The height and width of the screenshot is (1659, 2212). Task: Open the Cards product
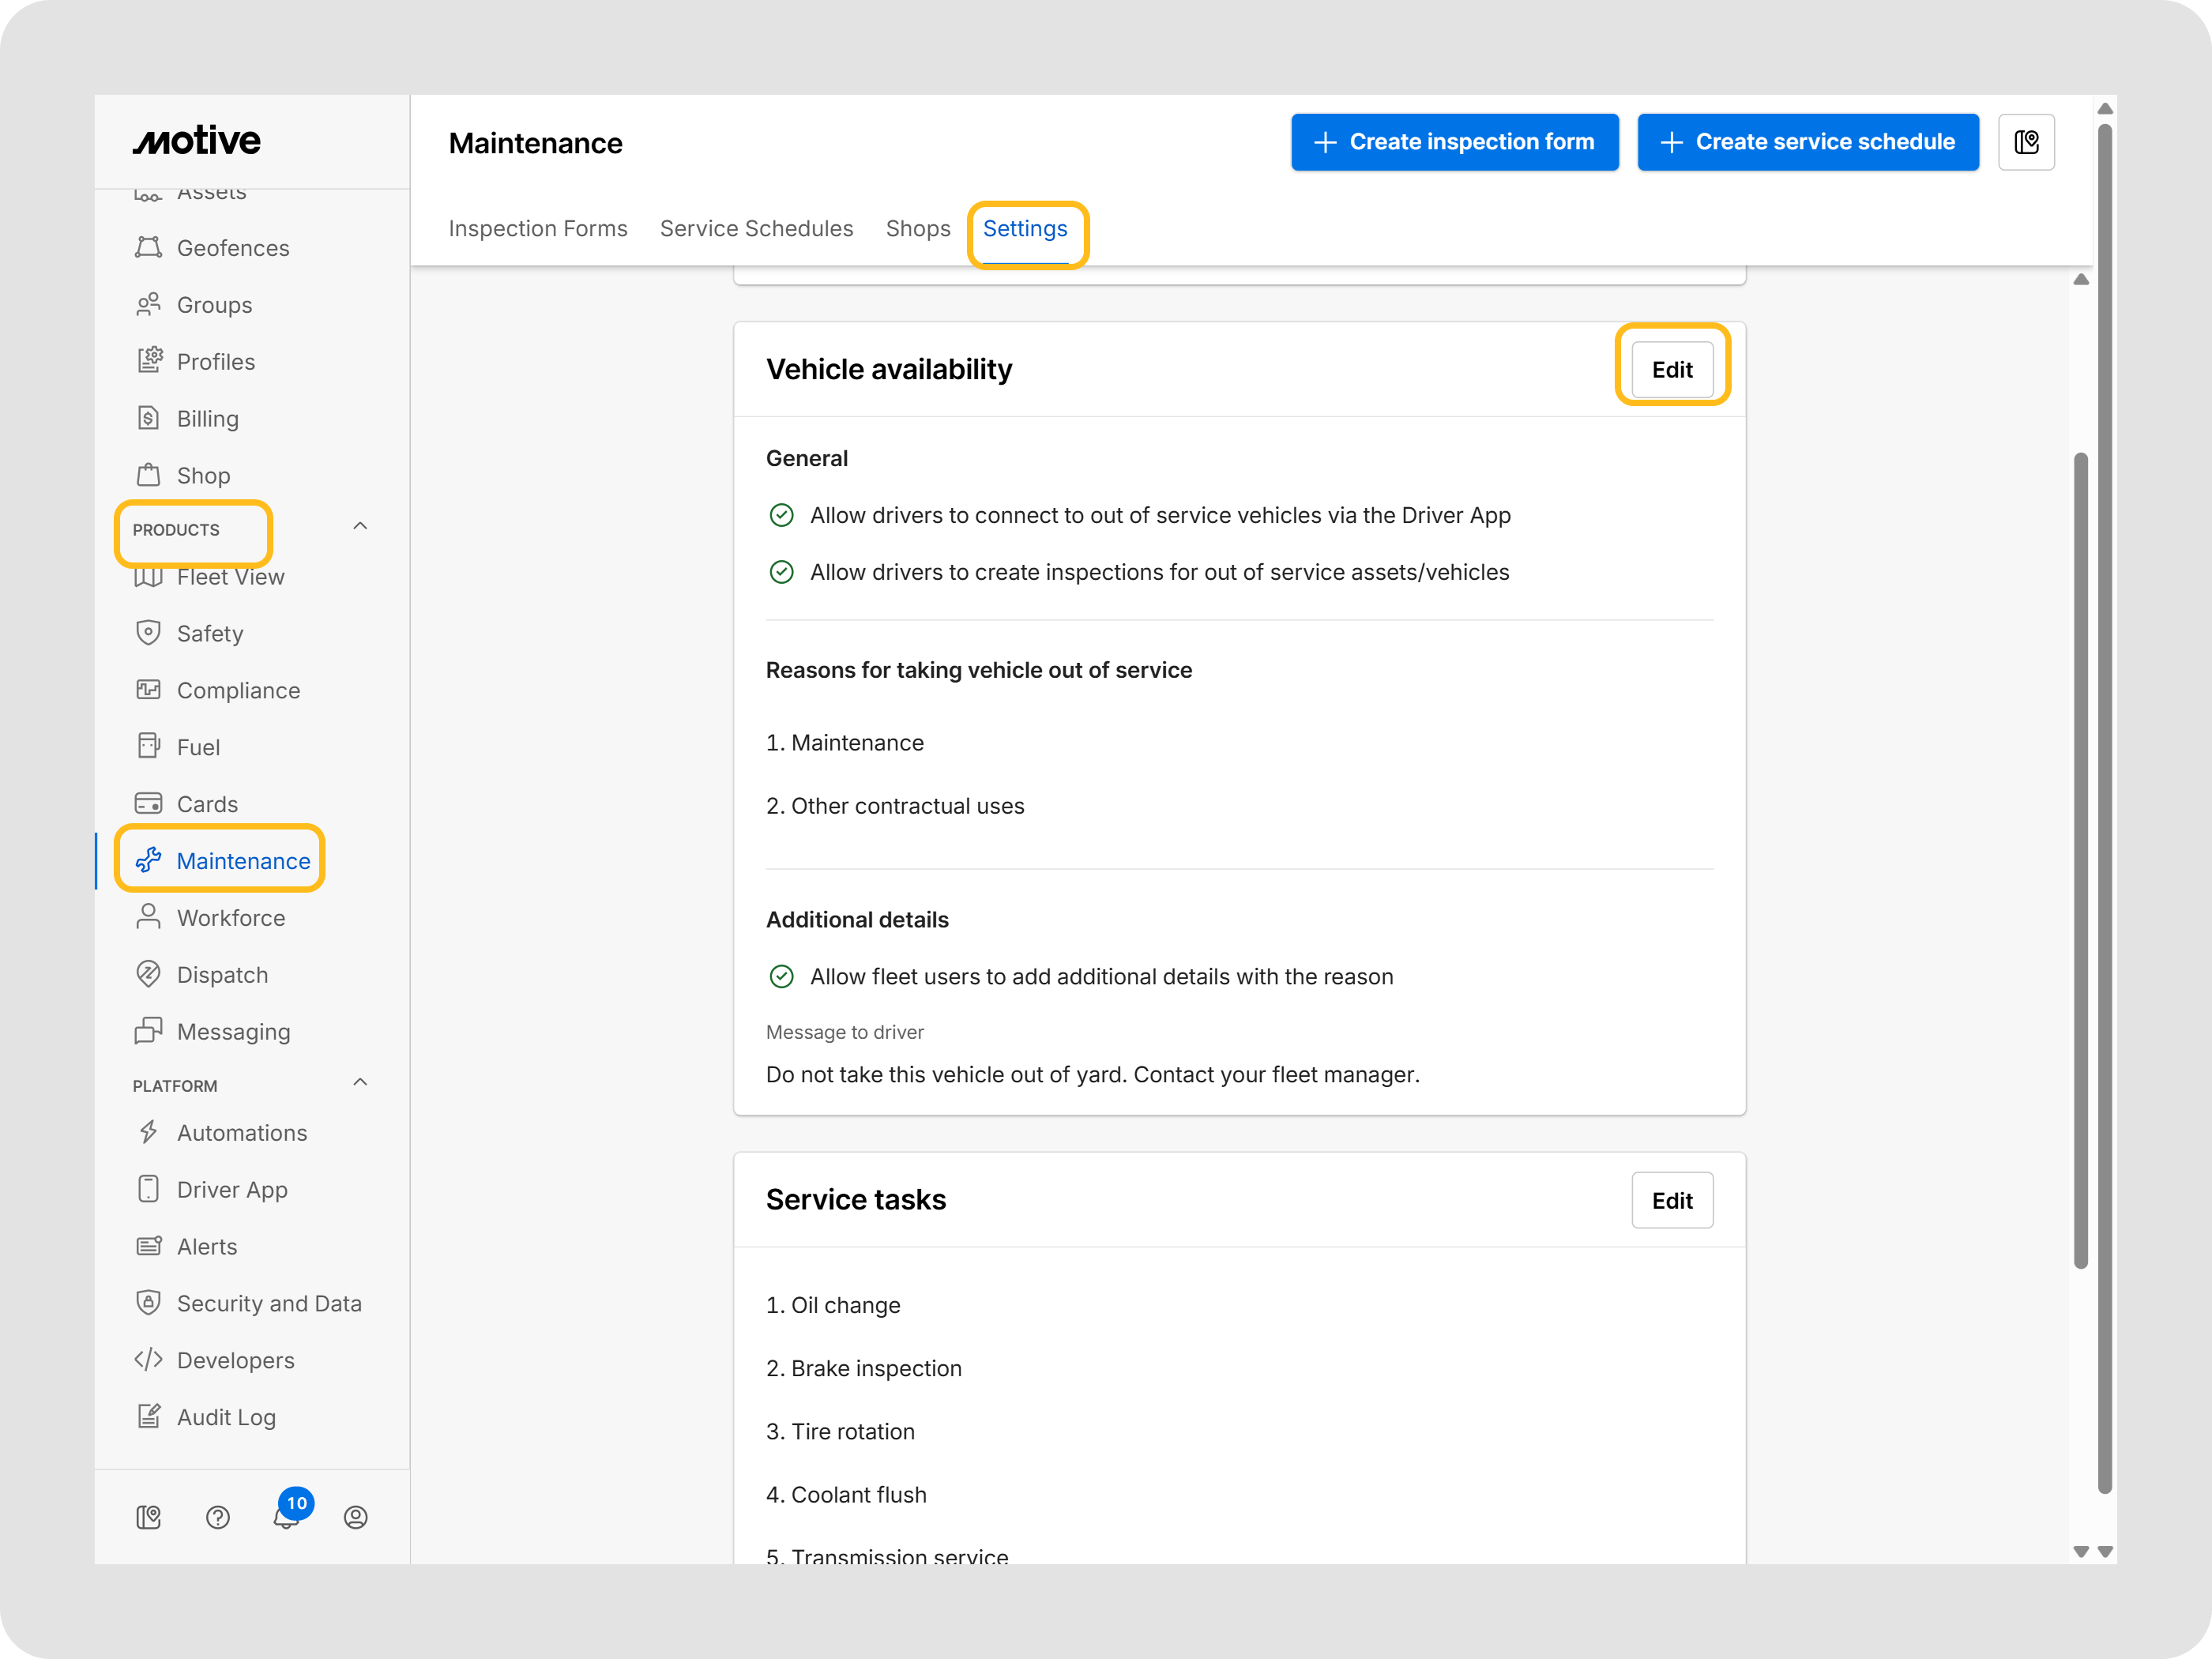click(186, 805)
